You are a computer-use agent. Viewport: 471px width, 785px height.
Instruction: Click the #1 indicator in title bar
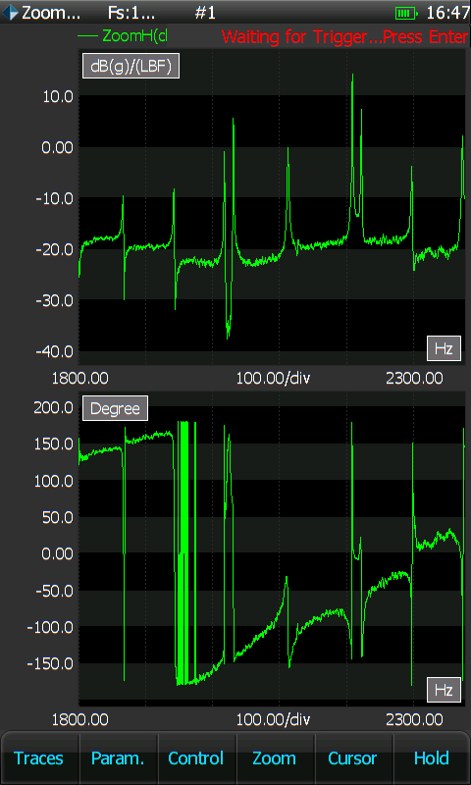205,13
